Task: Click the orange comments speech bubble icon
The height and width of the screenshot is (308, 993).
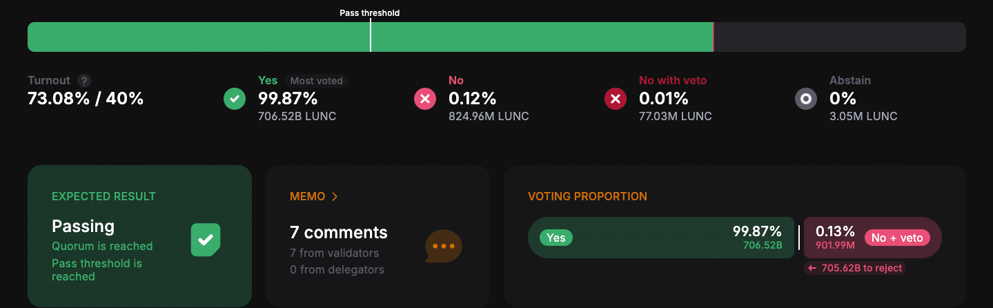Action: 443,246
